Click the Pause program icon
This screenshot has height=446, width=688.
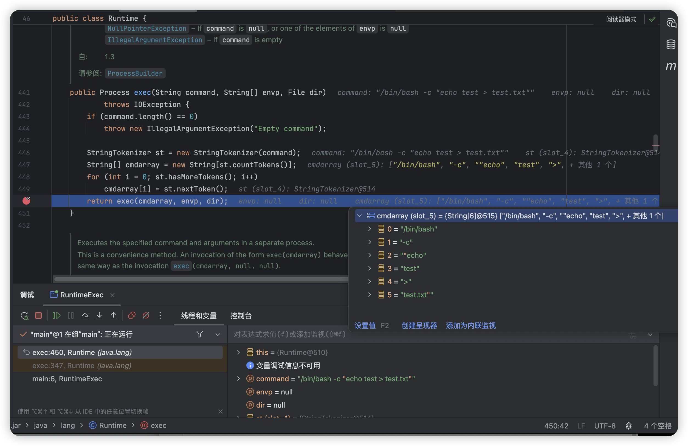coord(71,315)
